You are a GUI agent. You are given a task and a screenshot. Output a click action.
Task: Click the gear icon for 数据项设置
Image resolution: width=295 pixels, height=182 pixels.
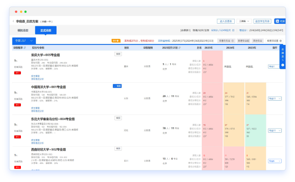click(281, 40)
